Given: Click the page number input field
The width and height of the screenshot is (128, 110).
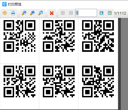Looking at the screenshot, I should pos(86,13).
